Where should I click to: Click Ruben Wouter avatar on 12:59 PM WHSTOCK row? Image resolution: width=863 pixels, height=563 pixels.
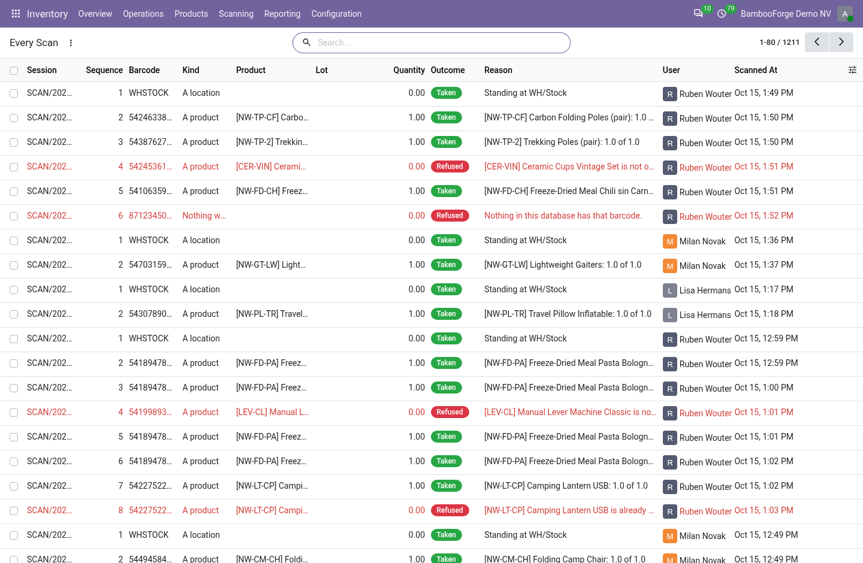(x=670, y=340)
